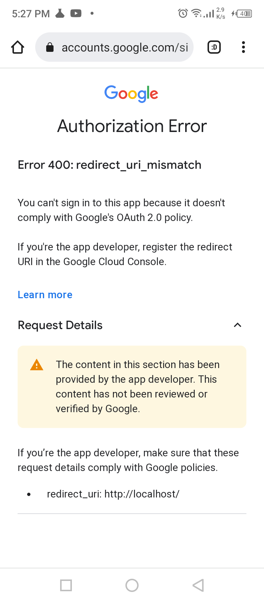Open the tab switcher icon
This screenshot has width=264, height=603.
(x=214, y=47)
